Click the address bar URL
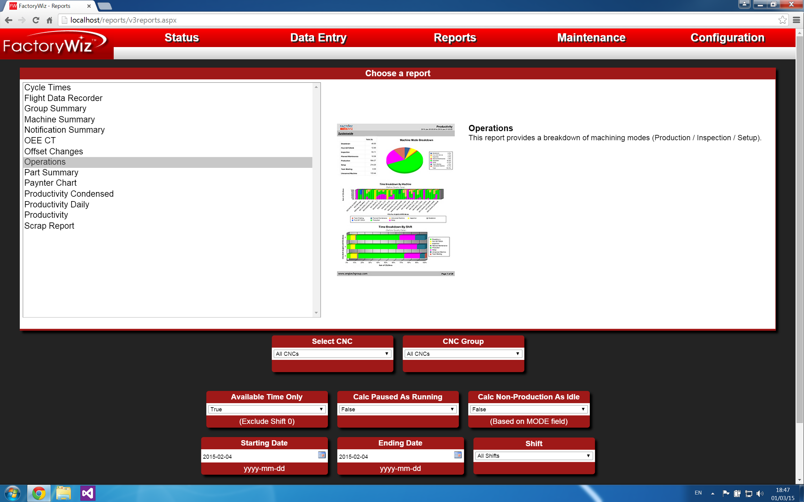This screenshot has height=502, width=804. tap(123, 20)
